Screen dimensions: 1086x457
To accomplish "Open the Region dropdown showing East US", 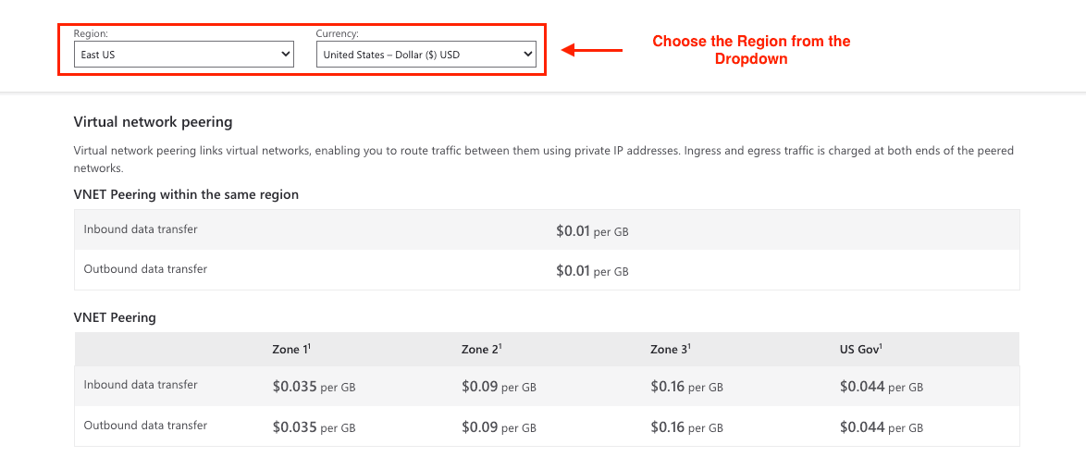I will coord(183,55).
